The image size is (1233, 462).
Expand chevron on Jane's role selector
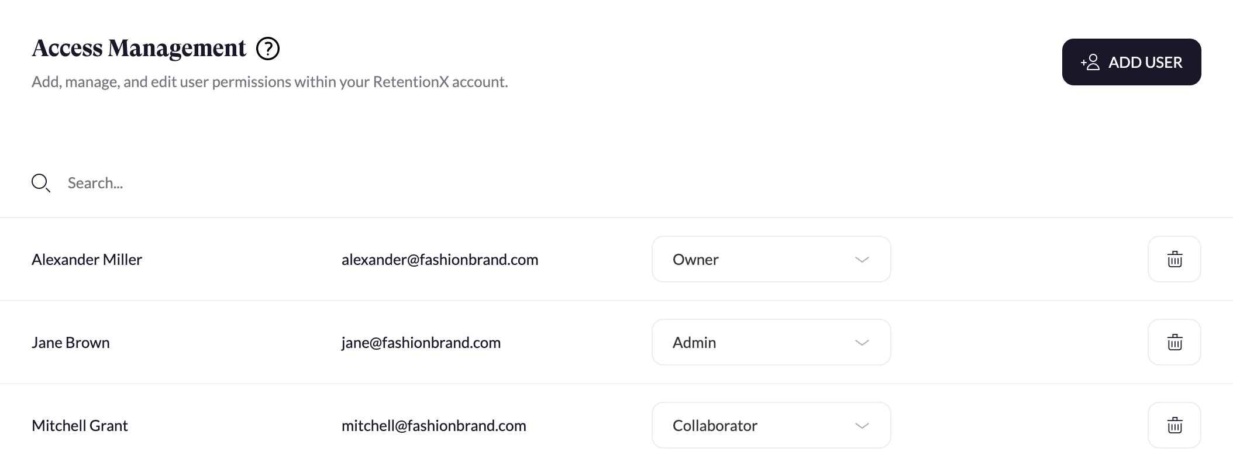click(862, 343)
